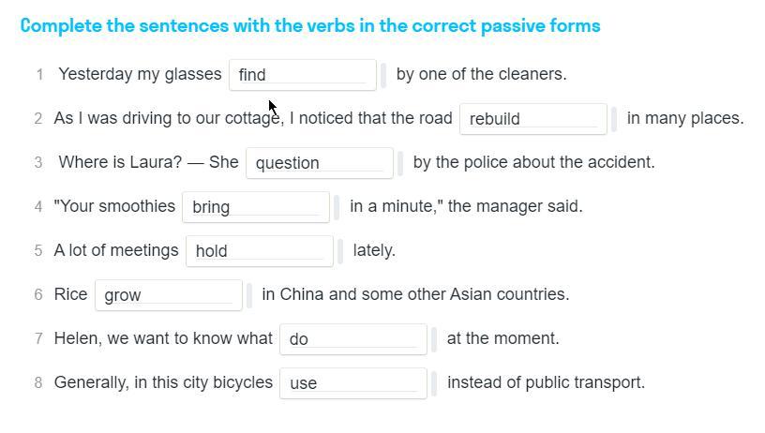765x433 pixels.
Task: Click the gray marker beside the 'do' field
Action: [434, 339]
